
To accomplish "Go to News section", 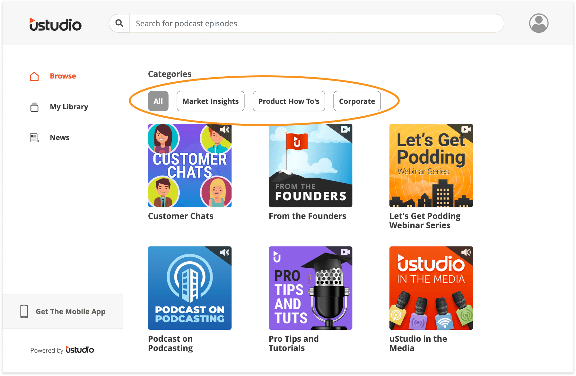I will pos(59,138).
